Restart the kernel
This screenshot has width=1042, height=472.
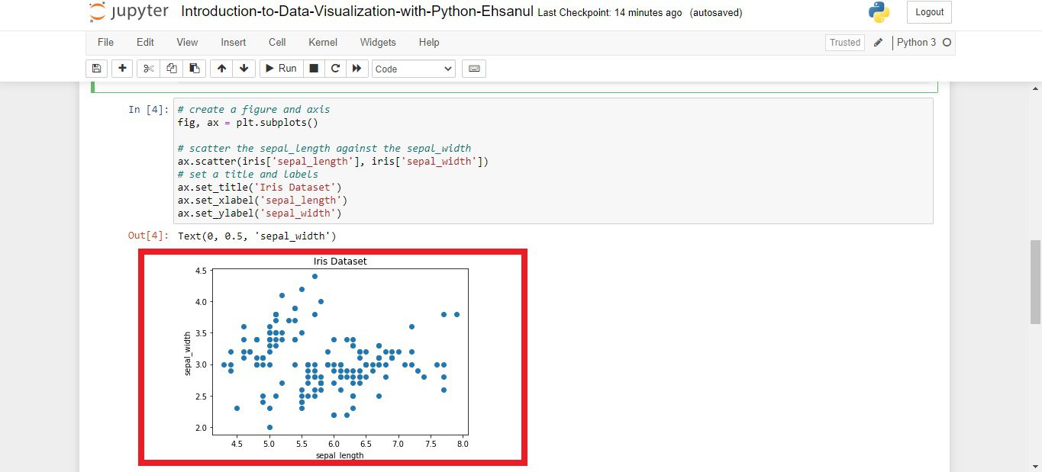(335, 68)
